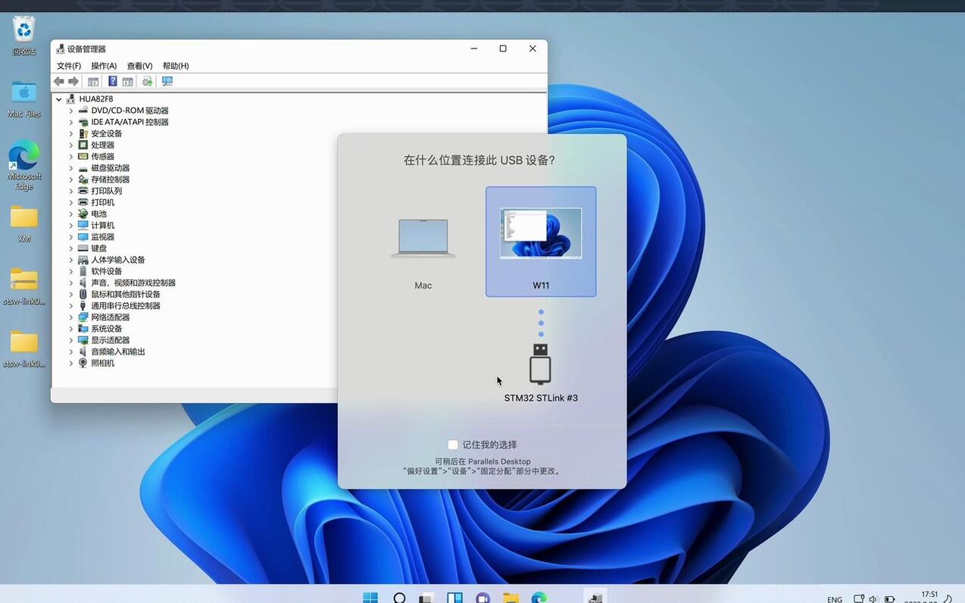This screenshot has width=965, height=603.
Task: Open the Search icon on the taskbar
Action: tap(399, 598)
